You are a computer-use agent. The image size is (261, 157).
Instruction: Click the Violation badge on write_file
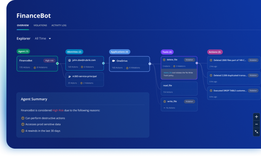coord(189,102)
